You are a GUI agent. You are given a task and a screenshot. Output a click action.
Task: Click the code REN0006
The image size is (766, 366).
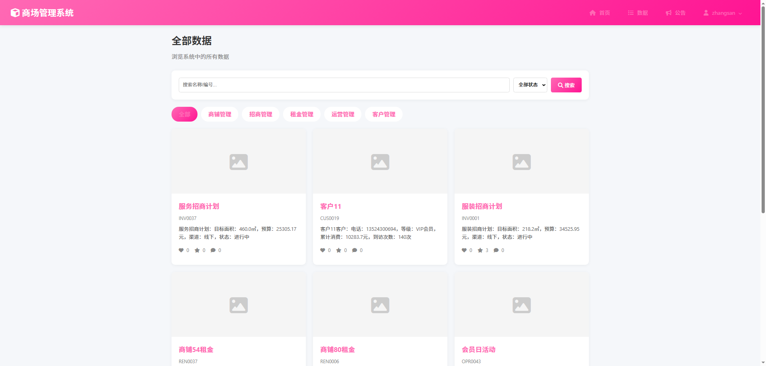(x=329, y=362)
